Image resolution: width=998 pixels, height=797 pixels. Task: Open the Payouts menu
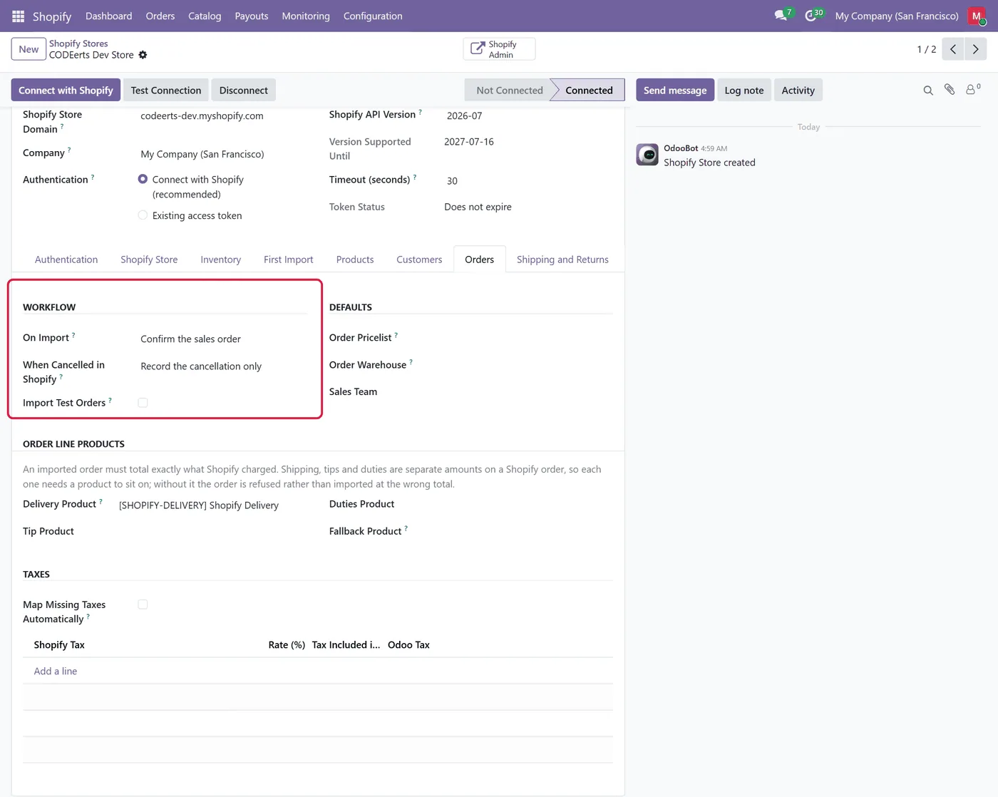point(252,16)
